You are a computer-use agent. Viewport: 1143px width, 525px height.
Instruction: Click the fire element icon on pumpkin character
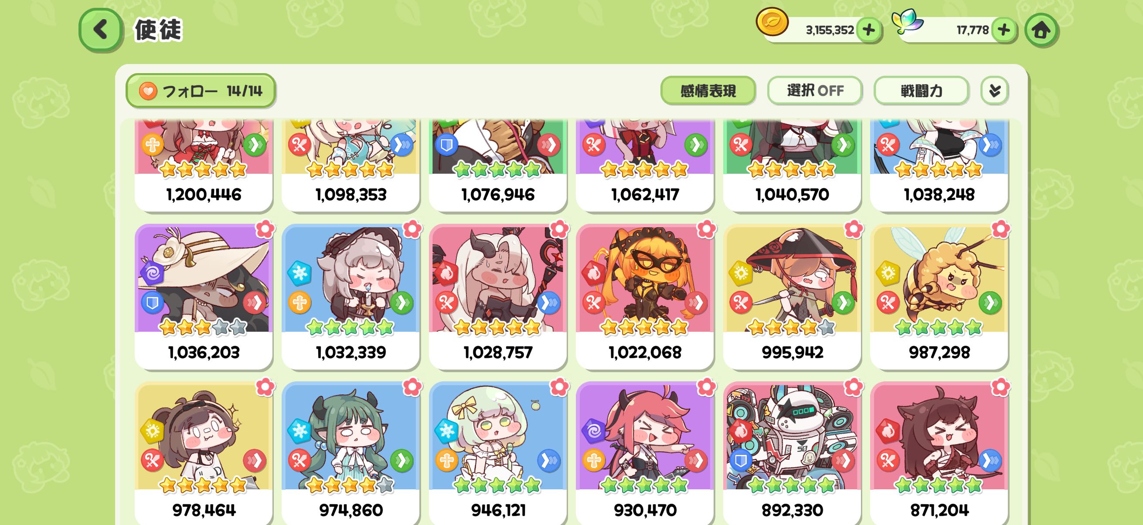594,273
